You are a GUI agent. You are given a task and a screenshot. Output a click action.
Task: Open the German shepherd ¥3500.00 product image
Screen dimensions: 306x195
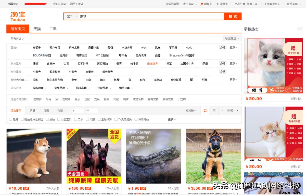pyautogui.click(x=213, y=156)
